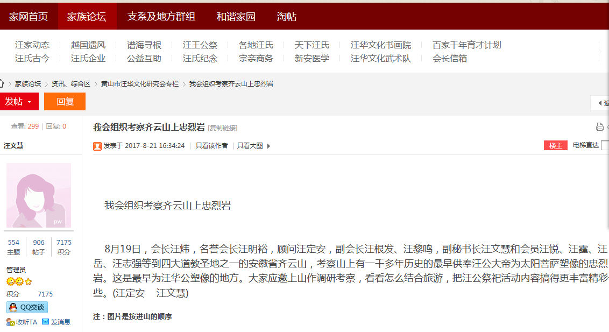The image size is (609, 332).
Task: Go to 支系及地方群组 in top menu
Action: click(x=161, y=17)
